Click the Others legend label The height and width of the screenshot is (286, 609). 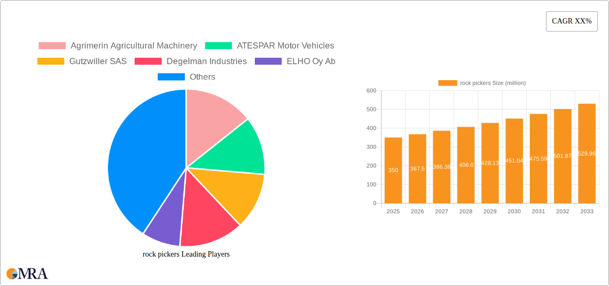click(x=202, y=77)
